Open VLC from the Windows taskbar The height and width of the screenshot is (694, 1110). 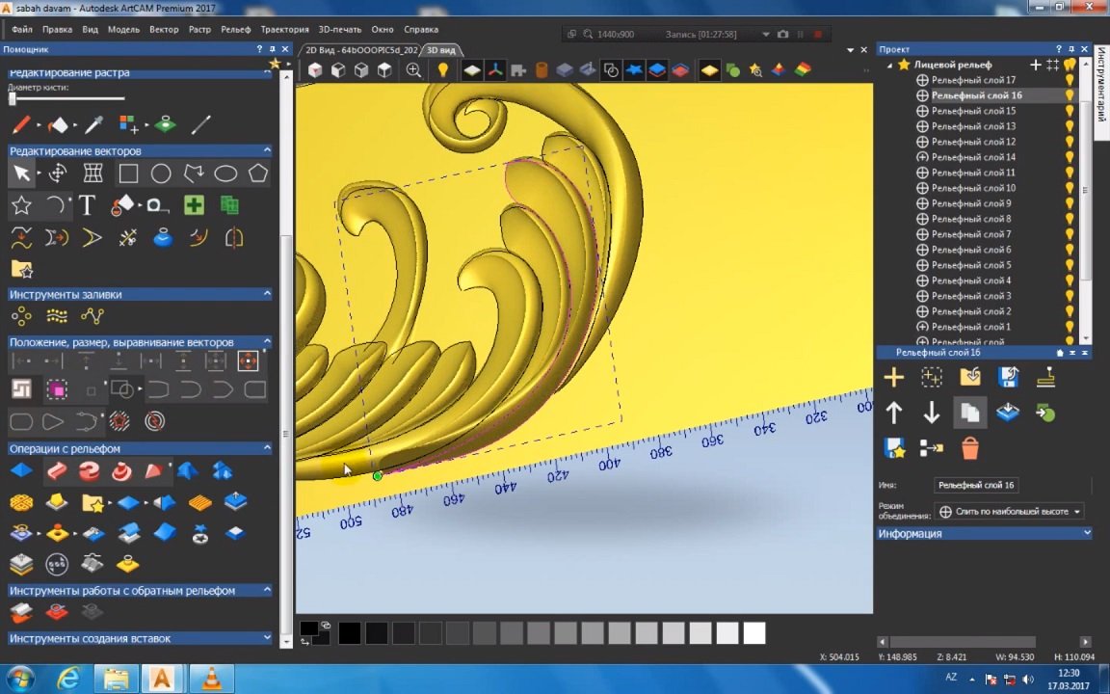(x=211, y=680)
